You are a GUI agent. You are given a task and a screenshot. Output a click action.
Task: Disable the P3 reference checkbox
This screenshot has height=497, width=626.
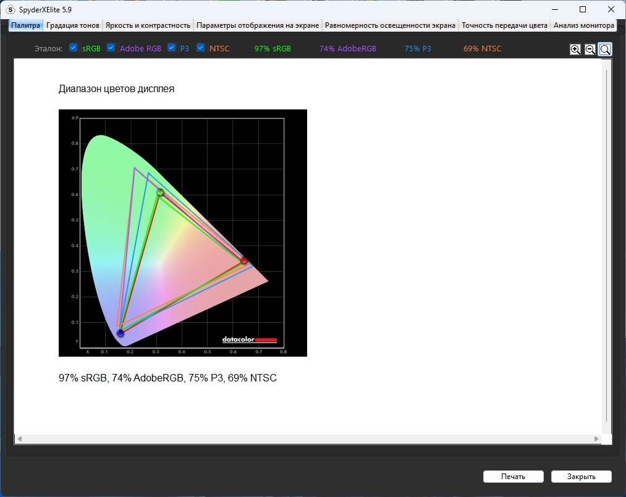coord(171,48)
